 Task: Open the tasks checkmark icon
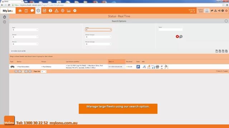pos(44,11)
